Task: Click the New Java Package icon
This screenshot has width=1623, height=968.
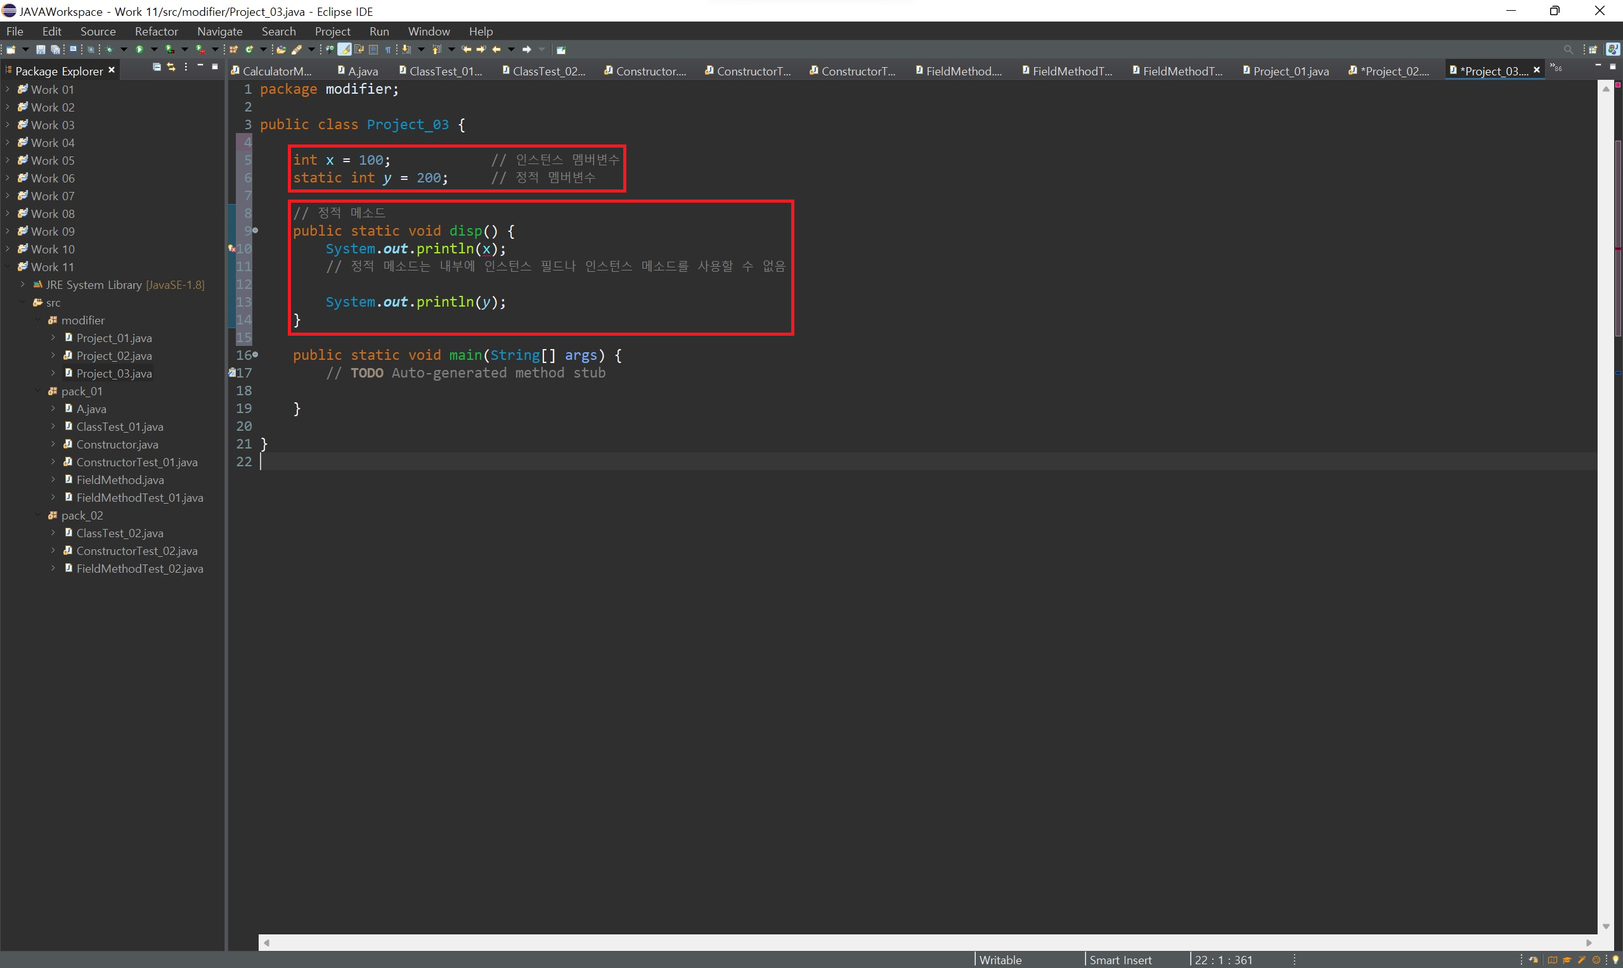Action: (234, 49)
